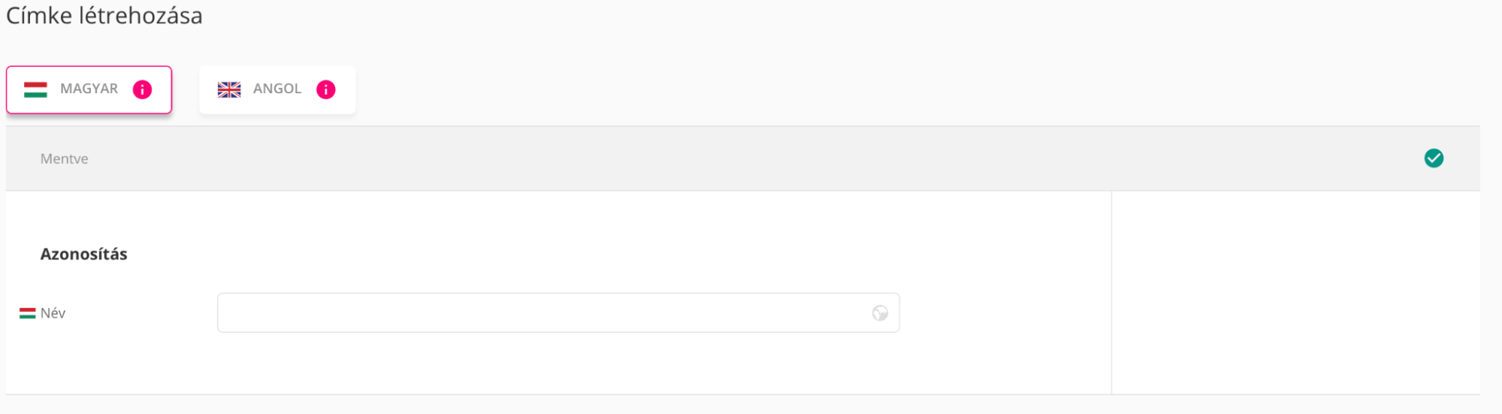
Task: Focus the Név text input field
Action: 541,313
